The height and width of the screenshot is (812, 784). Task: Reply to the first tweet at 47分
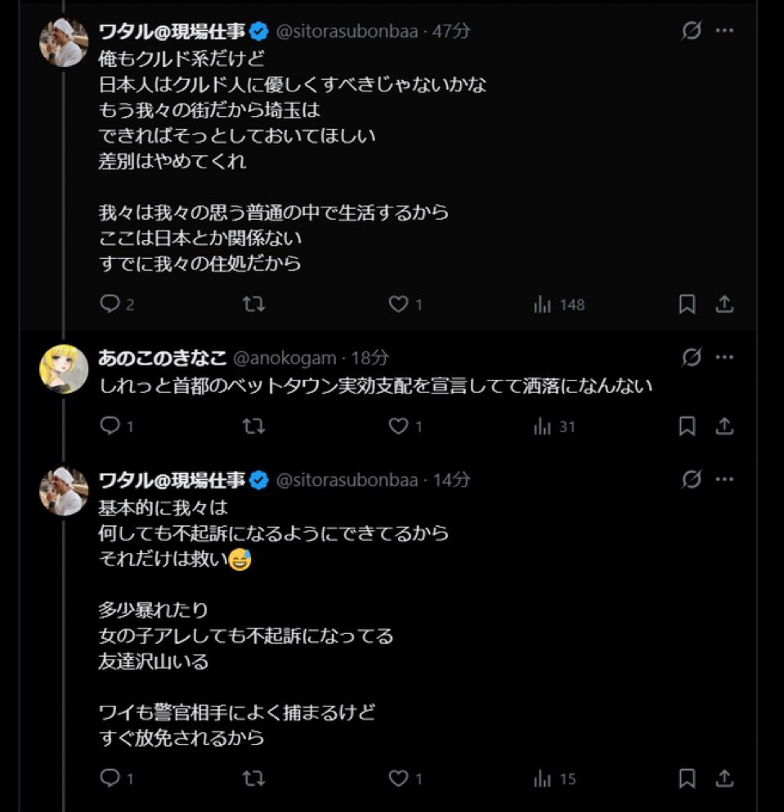pyautogui.click(x=110, y=305)
